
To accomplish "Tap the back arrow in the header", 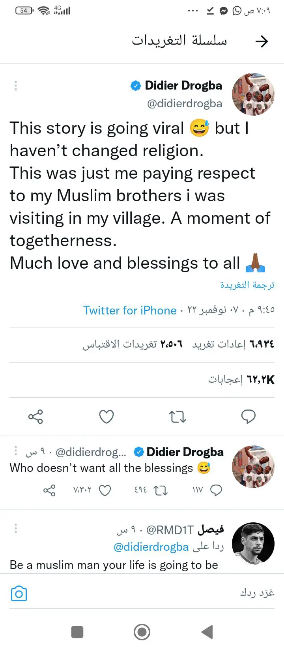I will coord(262,41).
